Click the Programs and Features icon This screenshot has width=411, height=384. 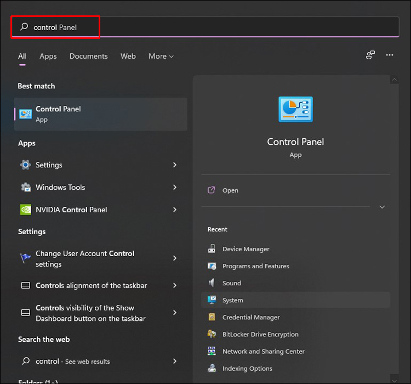click(x=212, y=266)
